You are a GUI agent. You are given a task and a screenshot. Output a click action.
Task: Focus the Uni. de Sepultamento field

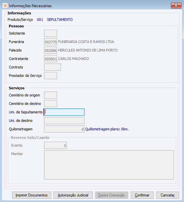point(64,112)
